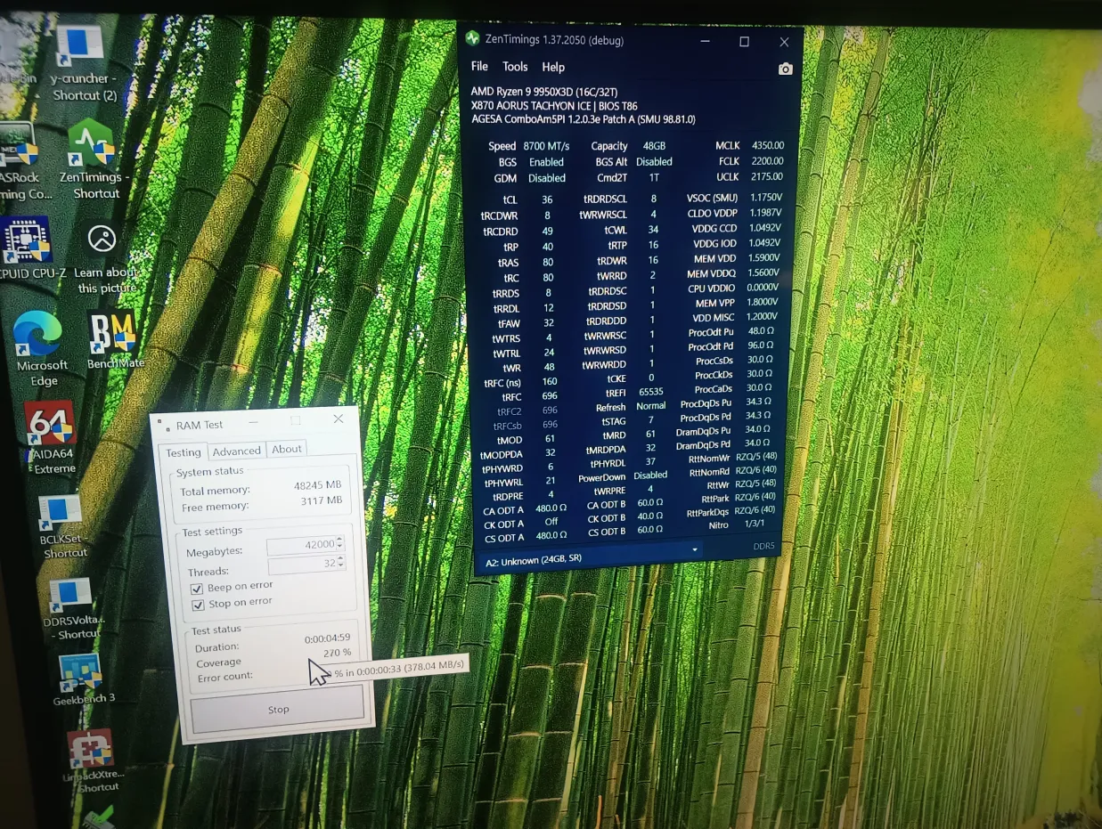Click the MCLK 4350.00 value
Viewport: 1102px width, 829px height.
tap(767, 146)
